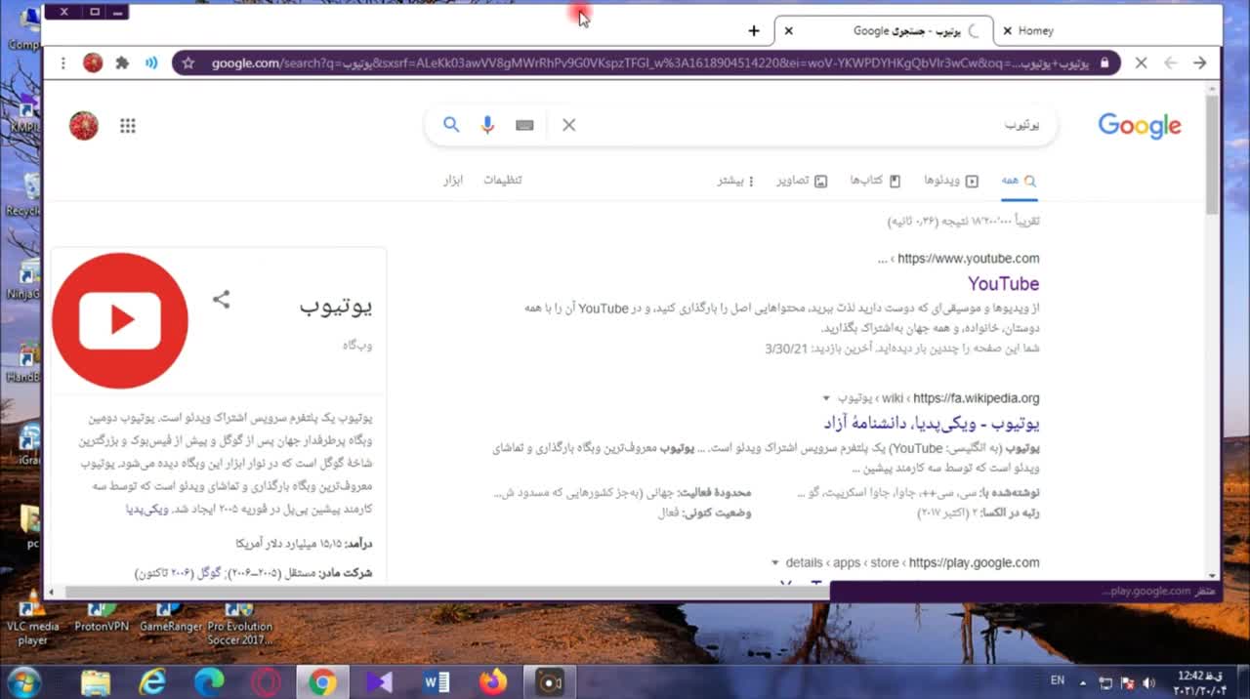Open the YouTube search result link
The image size is (1250, 699).
[x=1003, y=284]
